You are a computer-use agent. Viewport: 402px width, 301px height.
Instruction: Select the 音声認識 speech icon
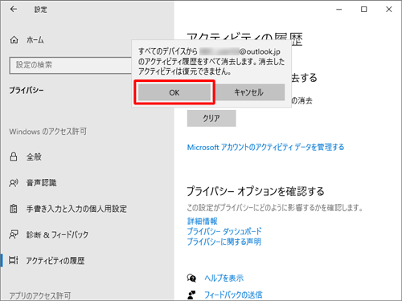pyautogui.click(x=14, y=183)
